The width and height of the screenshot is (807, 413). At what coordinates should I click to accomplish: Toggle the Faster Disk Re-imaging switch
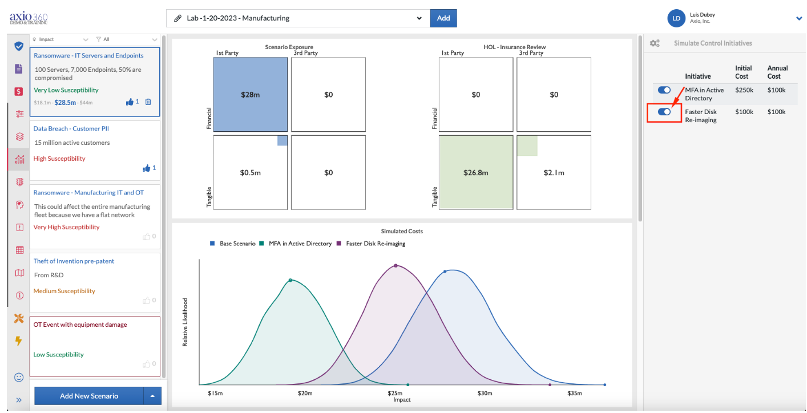664,112
